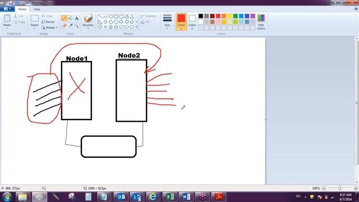Select the Pencil tool

pos(64,18)
